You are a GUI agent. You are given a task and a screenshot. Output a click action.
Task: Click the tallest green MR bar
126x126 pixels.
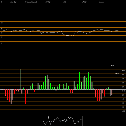point(20,79)
